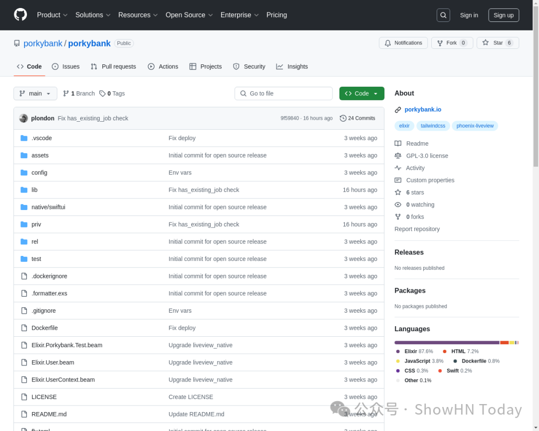Image resolution: width=539 pixels, height=431 pixels.
Task: Click the Elixir purple segment in language bar
Action: click(447, 343)
